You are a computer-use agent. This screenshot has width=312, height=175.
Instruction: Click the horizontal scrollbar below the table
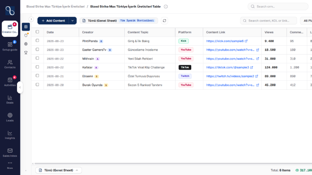[x=173, y=164]
